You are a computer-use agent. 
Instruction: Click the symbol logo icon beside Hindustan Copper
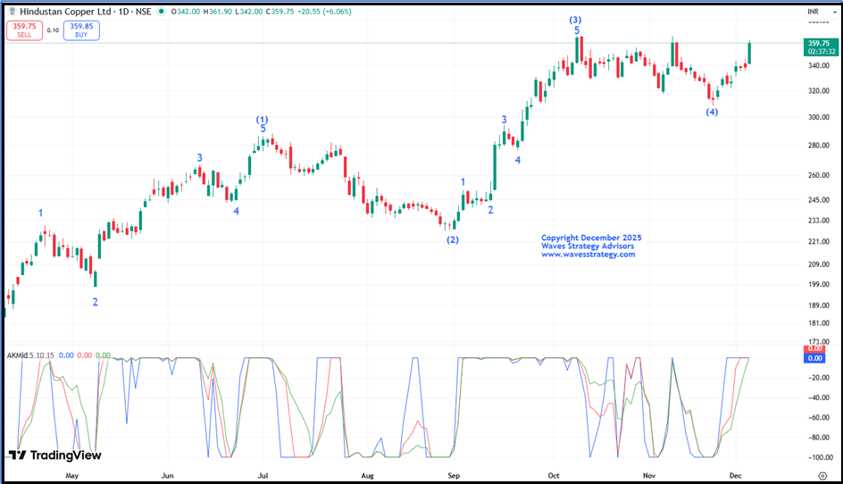point(13,12)
